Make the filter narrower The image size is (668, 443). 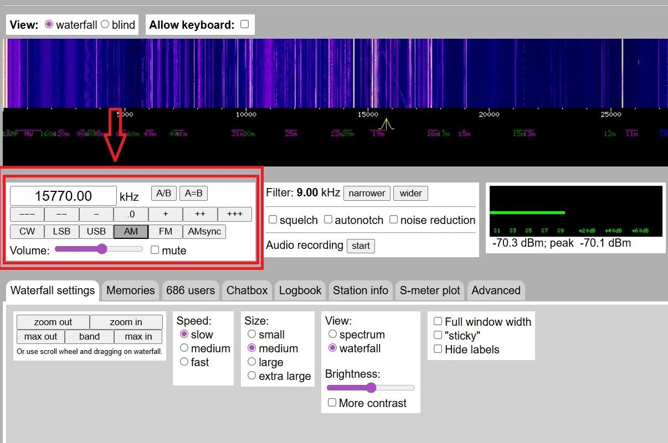[367, 194]
